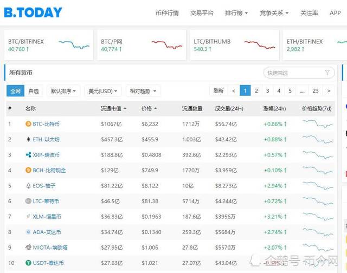The width and height of the screenshot is (347, 273).
Task: Open the XLM-恒星币 link
Action: [47, 217]
